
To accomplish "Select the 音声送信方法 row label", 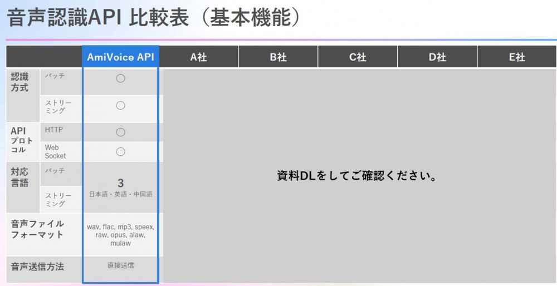I will pyautogui.click(x=37, y=267).
